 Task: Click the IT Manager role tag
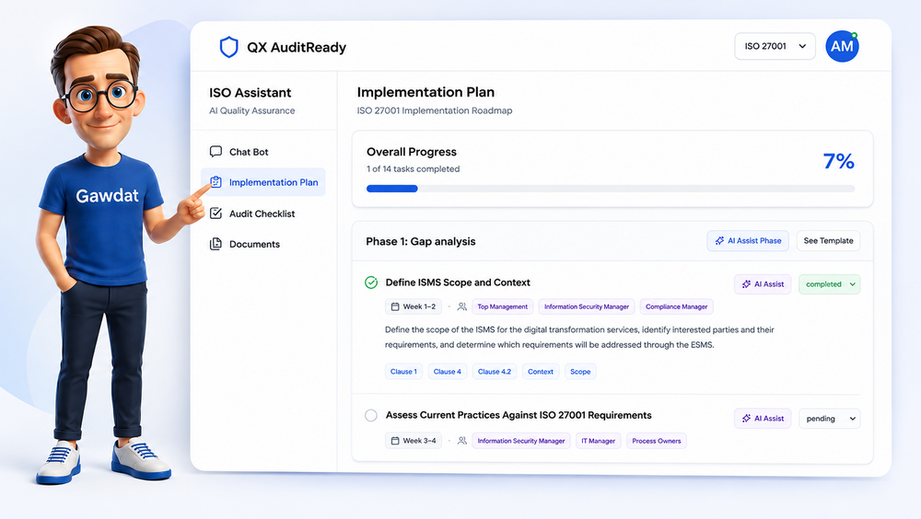pos(598,441)
